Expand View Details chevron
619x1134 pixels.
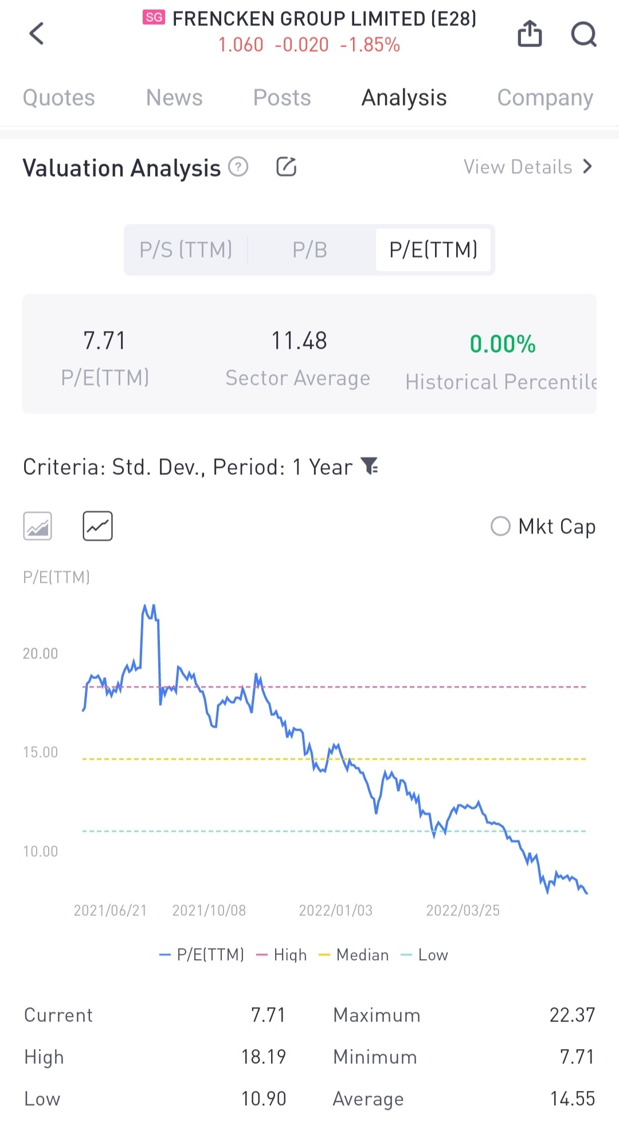587,167
